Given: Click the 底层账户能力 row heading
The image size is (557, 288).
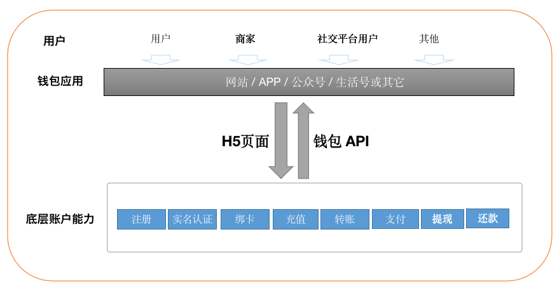Looking at the screenshot, I should 60,219.
